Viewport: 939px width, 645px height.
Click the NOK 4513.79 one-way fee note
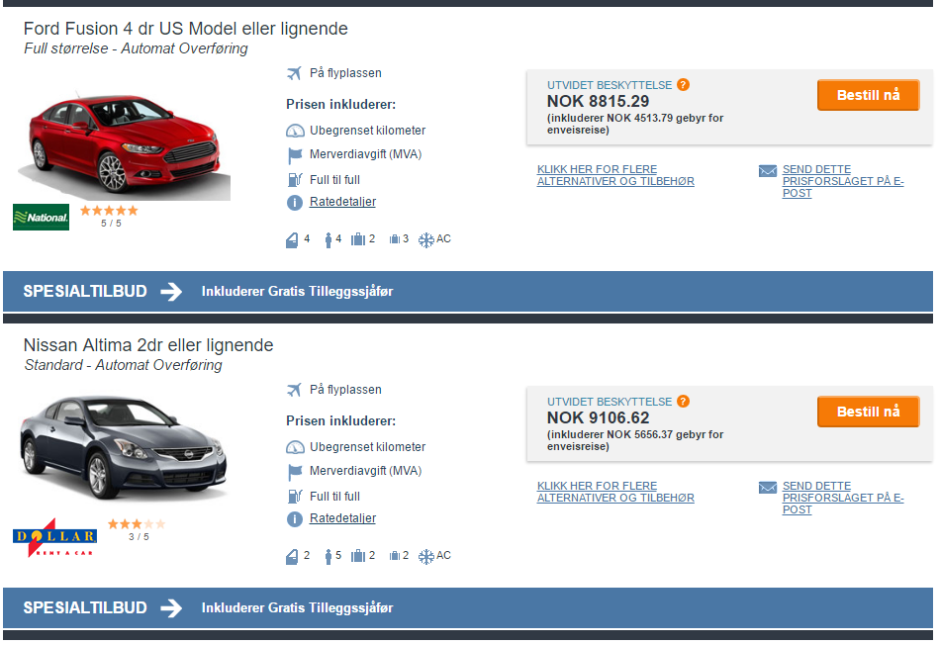[x=635, y=124]
